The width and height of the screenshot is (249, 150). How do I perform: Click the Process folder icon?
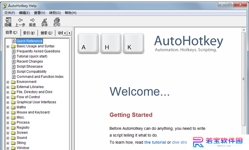pos(13,122)
